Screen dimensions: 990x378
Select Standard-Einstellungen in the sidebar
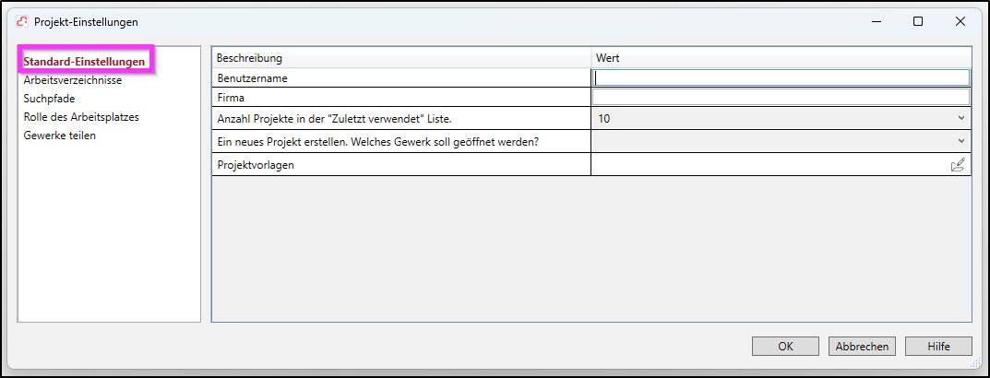pyautogui.click(x=84, y=62)
